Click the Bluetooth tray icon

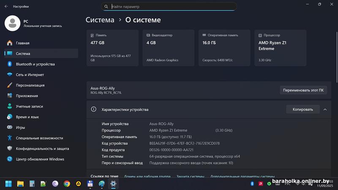pyautogui.click(x=252, y=184)
